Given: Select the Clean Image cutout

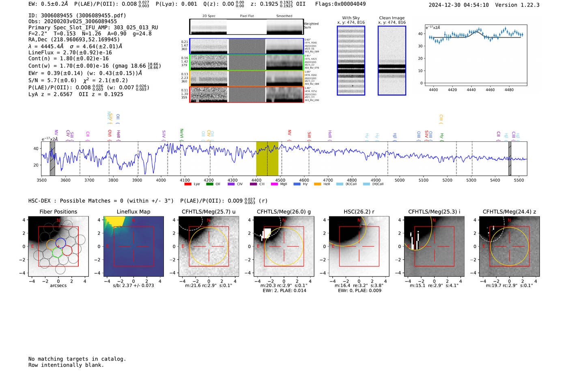Looking at the screenshot, I should pos(392,61).
